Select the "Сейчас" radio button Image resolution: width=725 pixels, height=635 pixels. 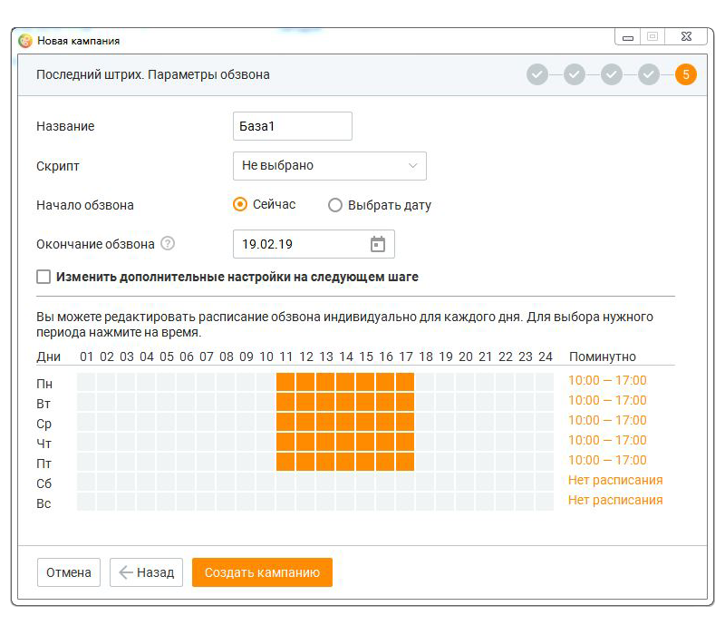(240, 205)
